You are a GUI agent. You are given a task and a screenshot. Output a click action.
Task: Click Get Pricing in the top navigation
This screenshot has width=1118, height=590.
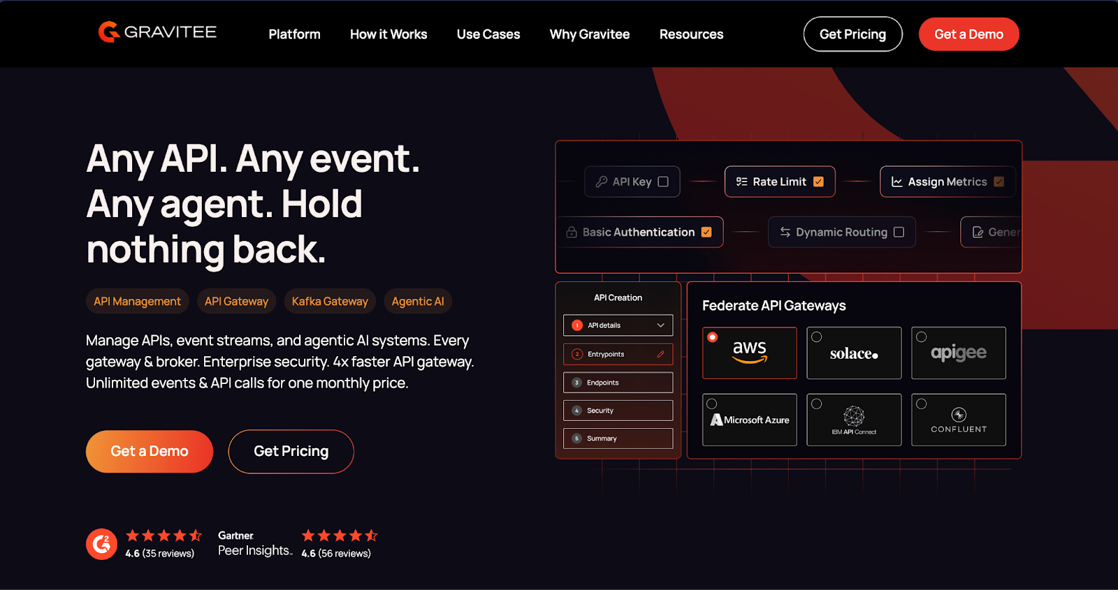[852, 34]
